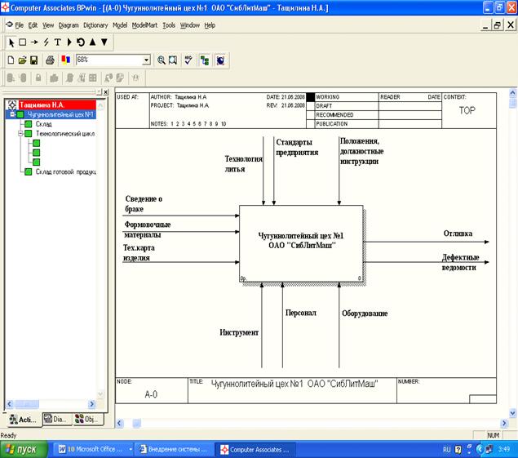Pick the Activity Box drawing tool
This screenshot has height=458, width=518.
tap(23, 42)
